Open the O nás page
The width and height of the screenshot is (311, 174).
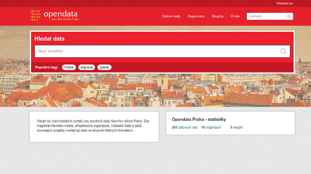coord(235,16)
